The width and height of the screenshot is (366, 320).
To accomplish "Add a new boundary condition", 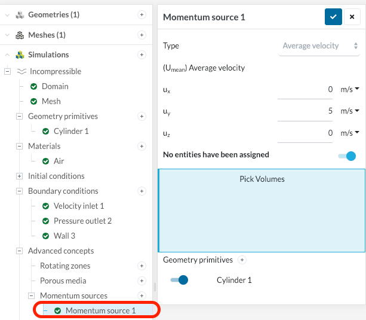I will pos(142,191).
